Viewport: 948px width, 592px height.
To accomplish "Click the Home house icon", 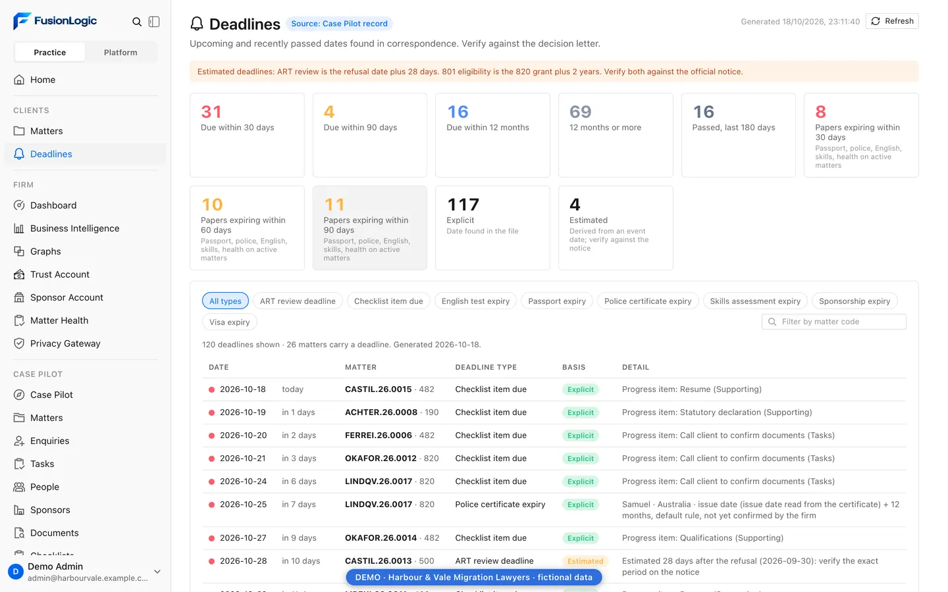I will (19, 80).
